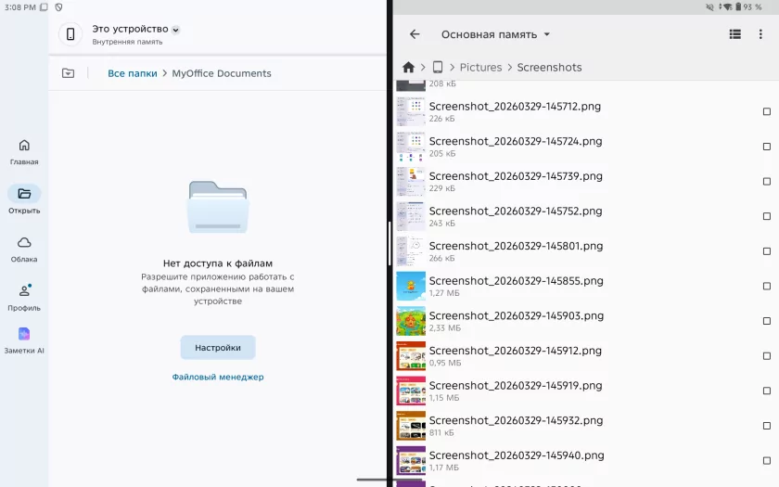Open the three-dot overflow menu
Screen dimensions: 779x487
coord(761,34)
